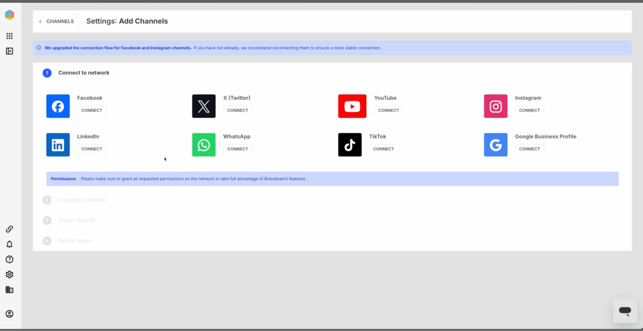The image size is (643, 331).
Task: Click the YouTube logo tile
Action: 352,106
